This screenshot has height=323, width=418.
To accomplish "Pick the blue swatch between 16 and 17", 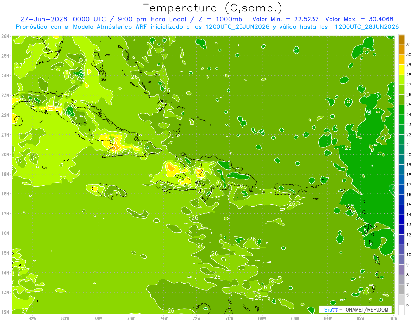I will (x=402, y=190).
